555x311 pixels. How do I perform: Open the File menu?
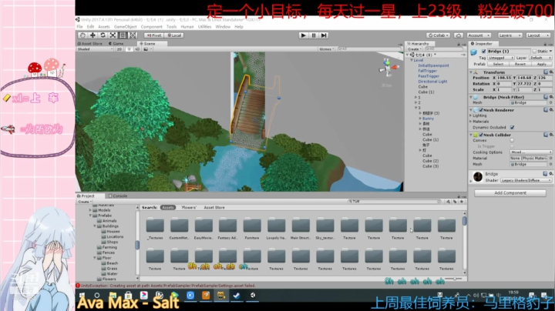pyautogui.click(x=79, y=26)
